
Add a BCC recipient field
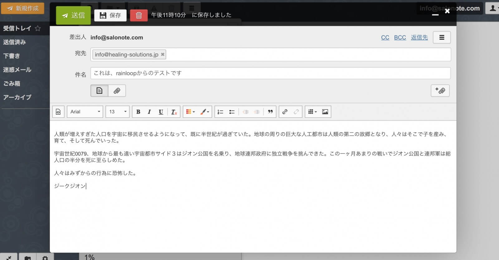coord(400,37)
